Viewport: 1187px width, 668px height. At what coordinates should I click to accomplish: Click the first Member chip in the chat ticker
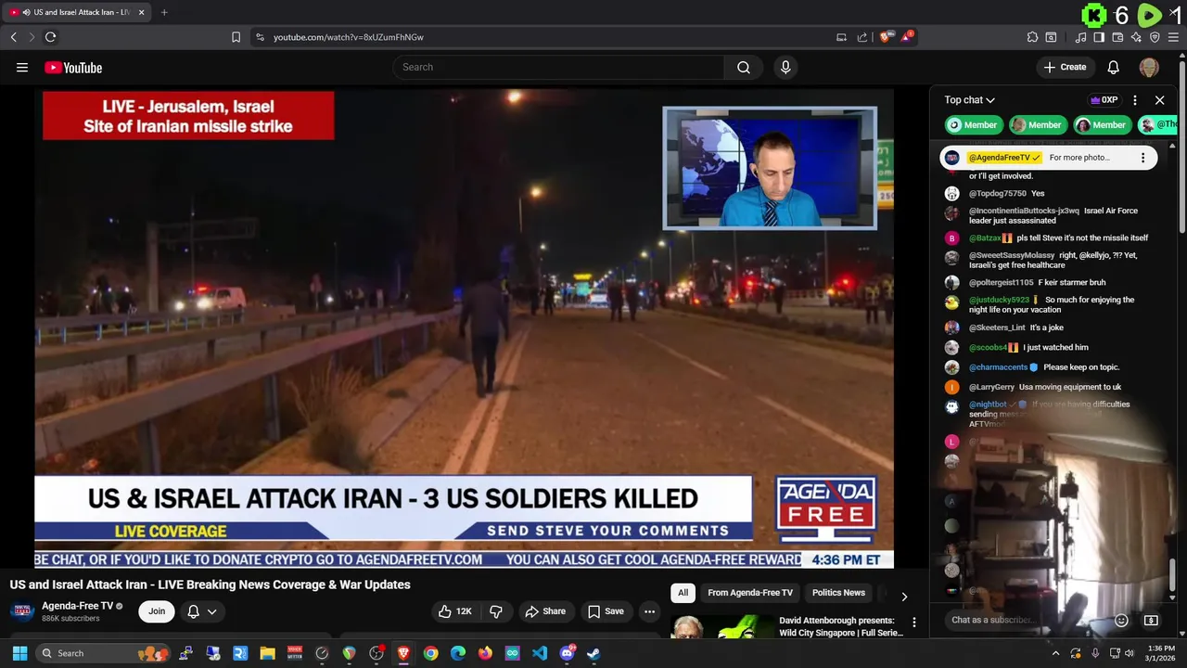pyautogui.click(x=972, y=124)
